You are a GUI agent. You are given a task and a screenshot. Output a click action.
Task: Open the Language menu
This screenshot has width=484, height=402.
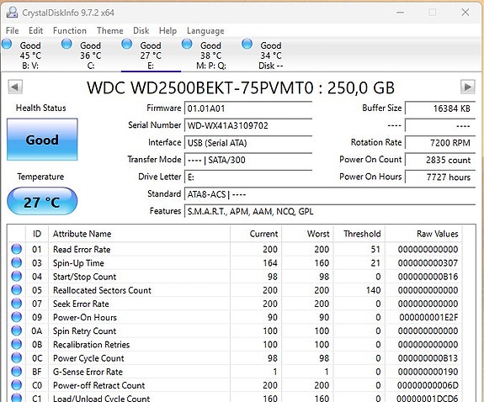point(205,31)
